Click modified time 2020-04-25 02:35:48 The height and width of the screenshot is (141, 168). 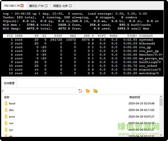tap(141, 103)
